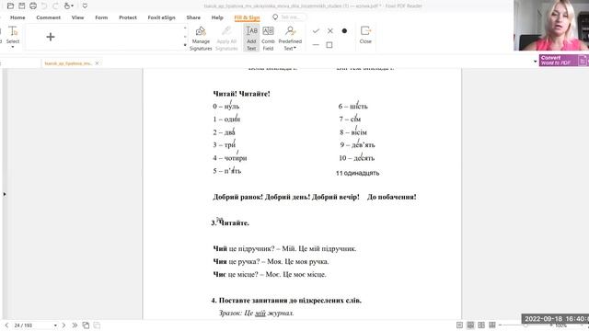Click the bold heading 'Читай! Читайте!'
This screenshot has width=589, height=331.
(241, 94)
